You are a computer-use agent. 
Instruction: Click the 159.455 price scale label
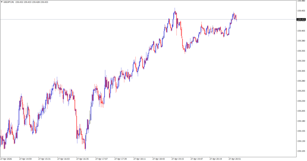pos(301,11)
